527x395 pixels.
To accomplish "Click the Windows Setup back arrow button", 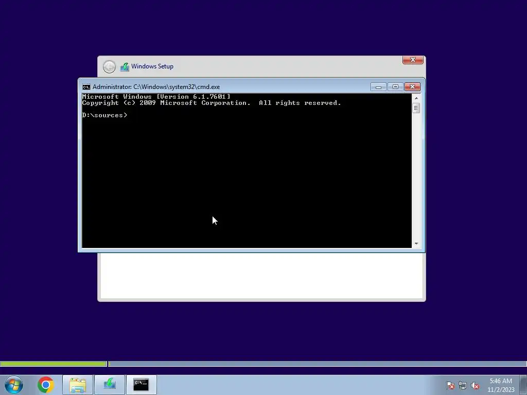I will 109,66.
